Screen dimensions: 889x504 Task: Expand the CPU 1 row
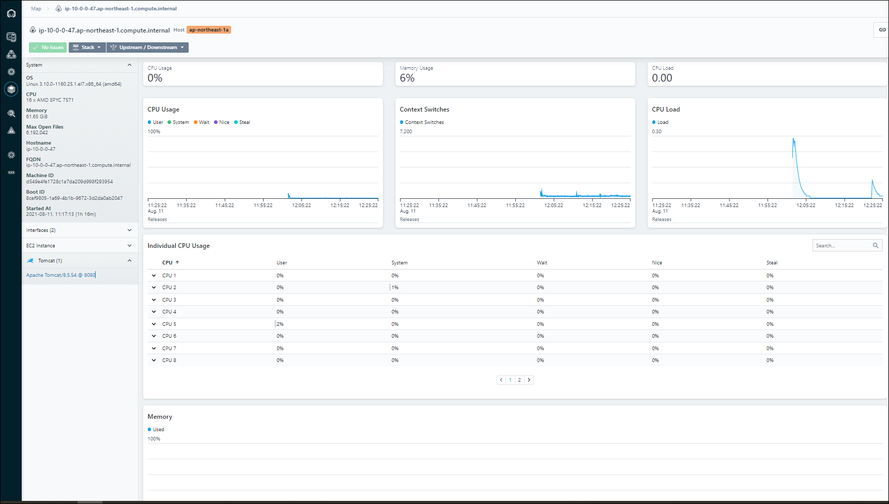pyautogui.click(x=154, y=276)
